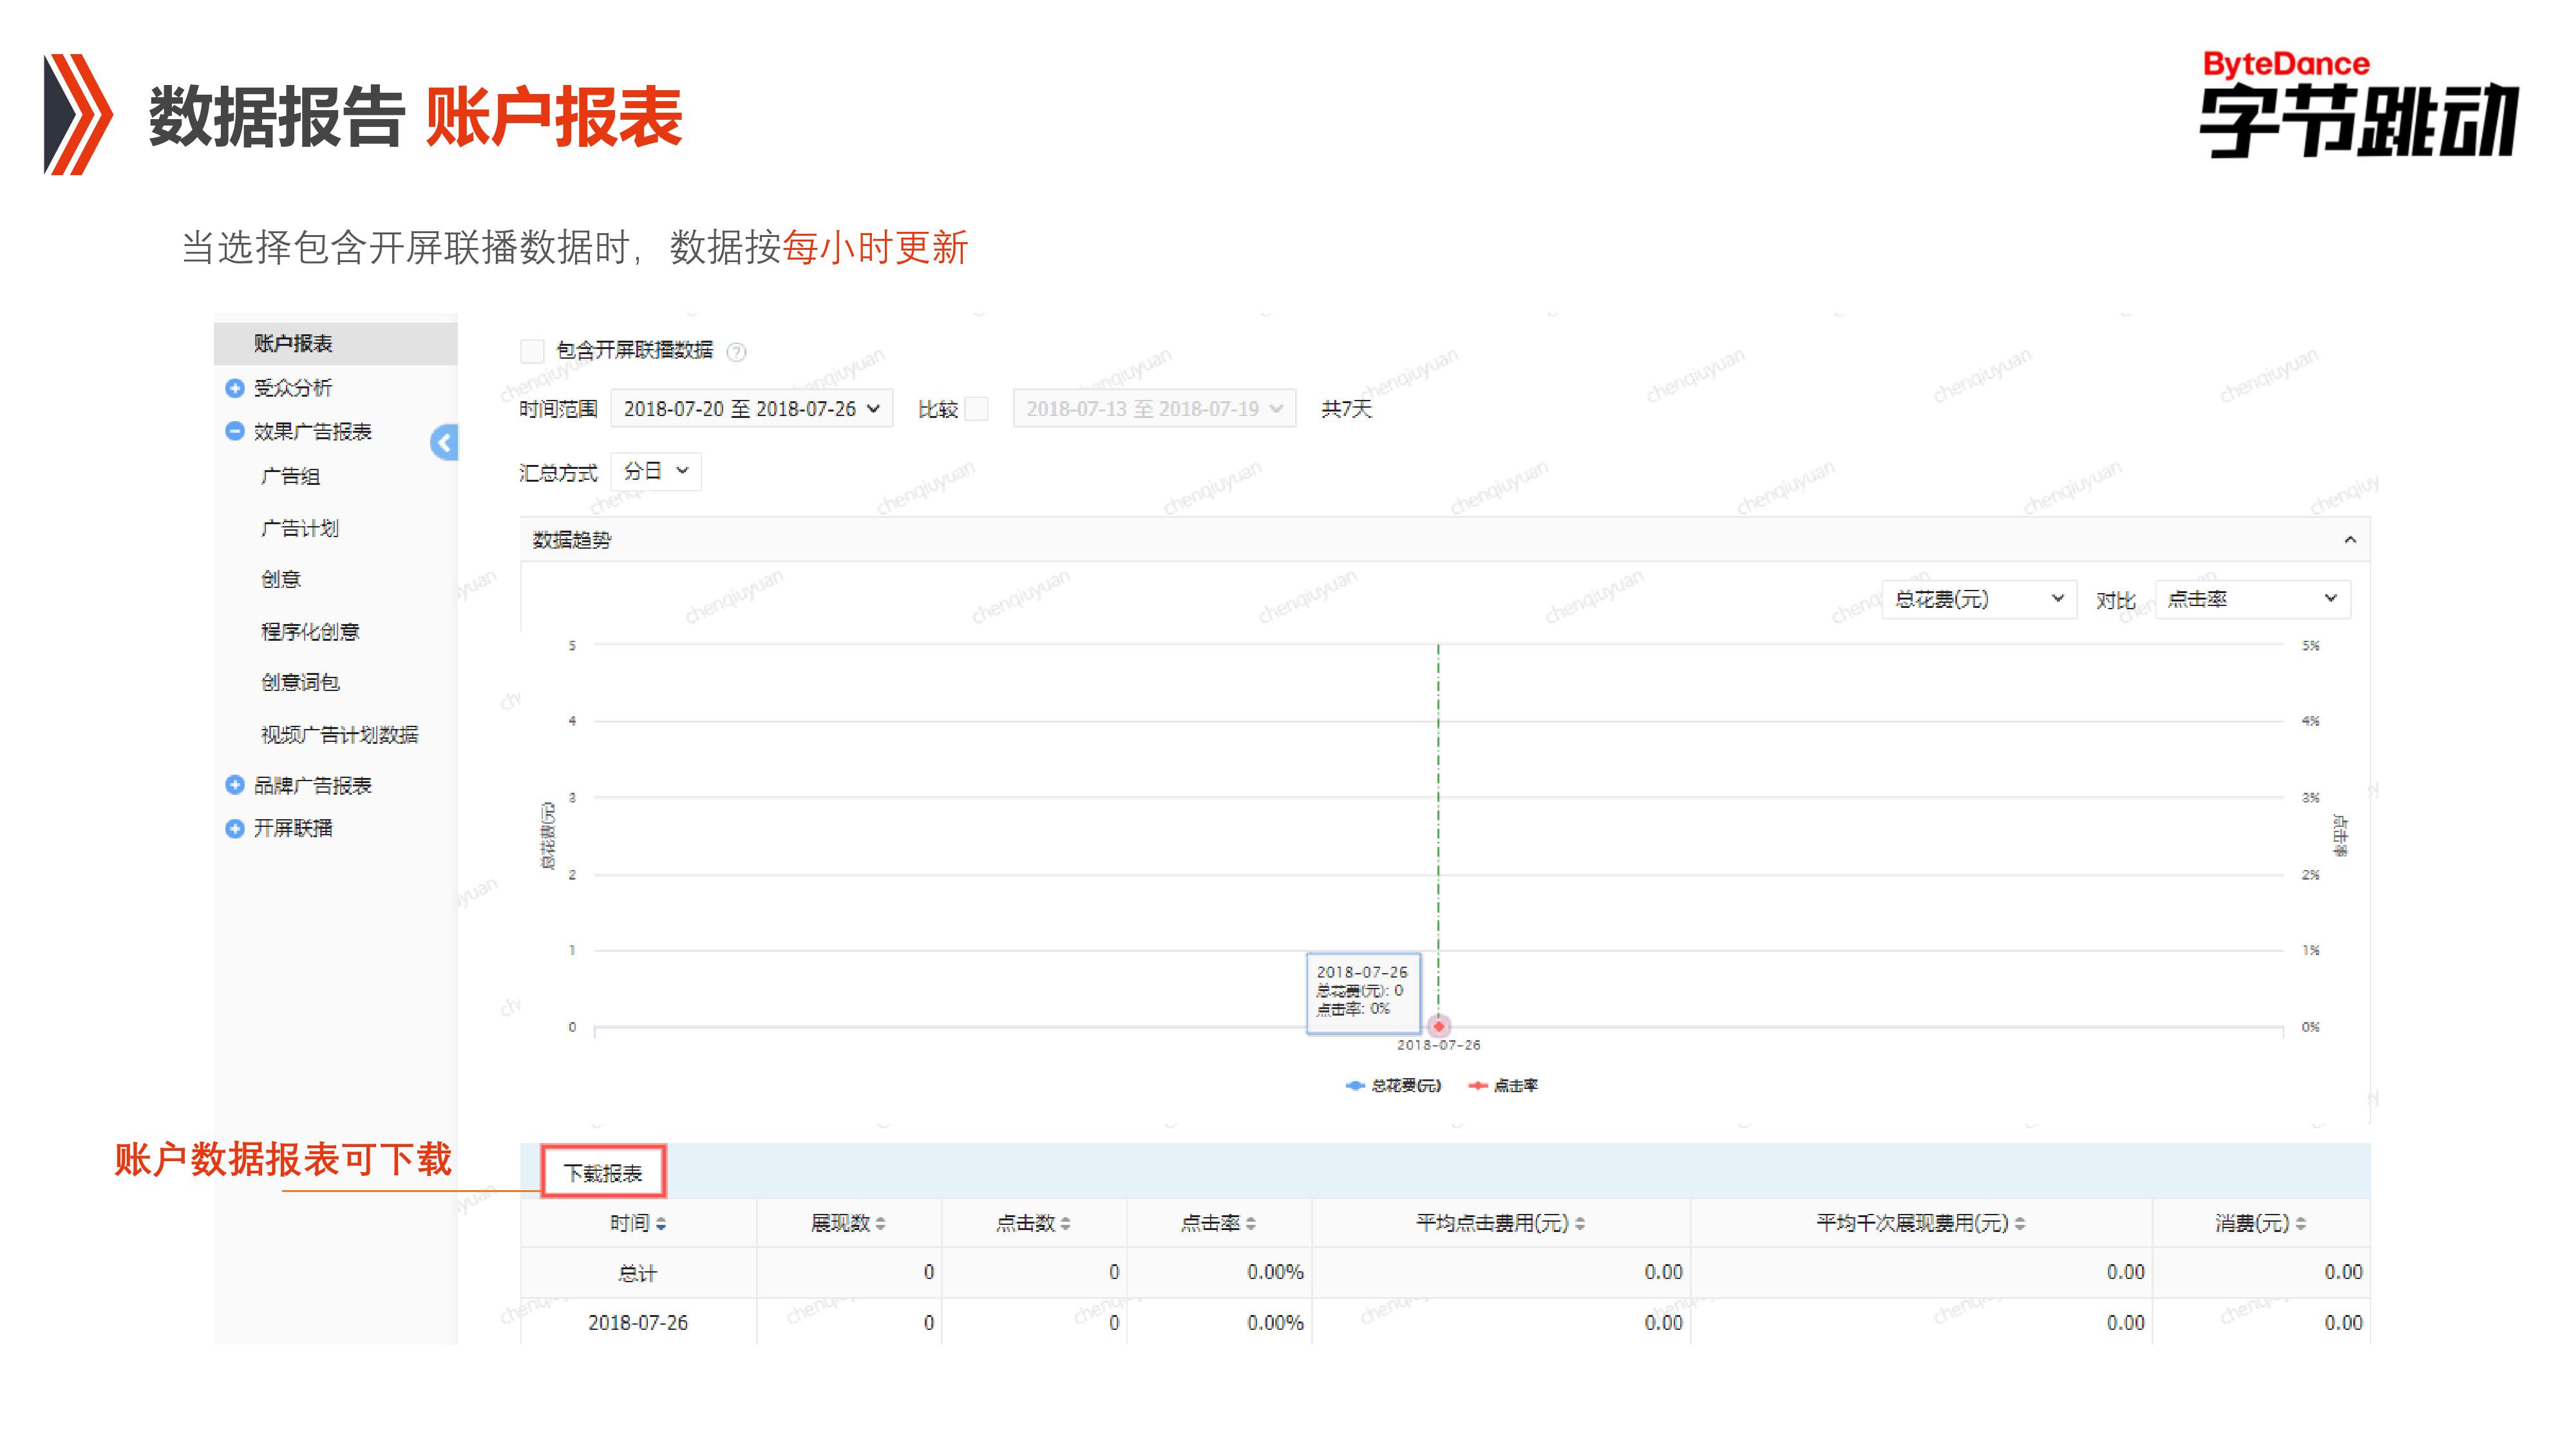Open the 汇总方式 分日 dropdown
This screenshot has width=2576, height=1449.
click(656, 471)
